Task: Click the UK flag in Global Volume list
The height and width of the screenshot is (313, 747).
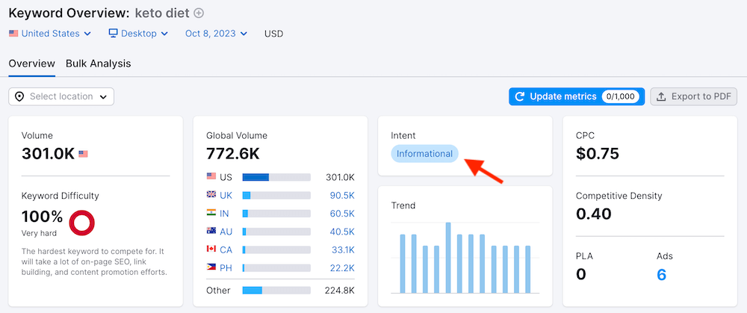Action: pyautogui.click(x=211, y=195)
